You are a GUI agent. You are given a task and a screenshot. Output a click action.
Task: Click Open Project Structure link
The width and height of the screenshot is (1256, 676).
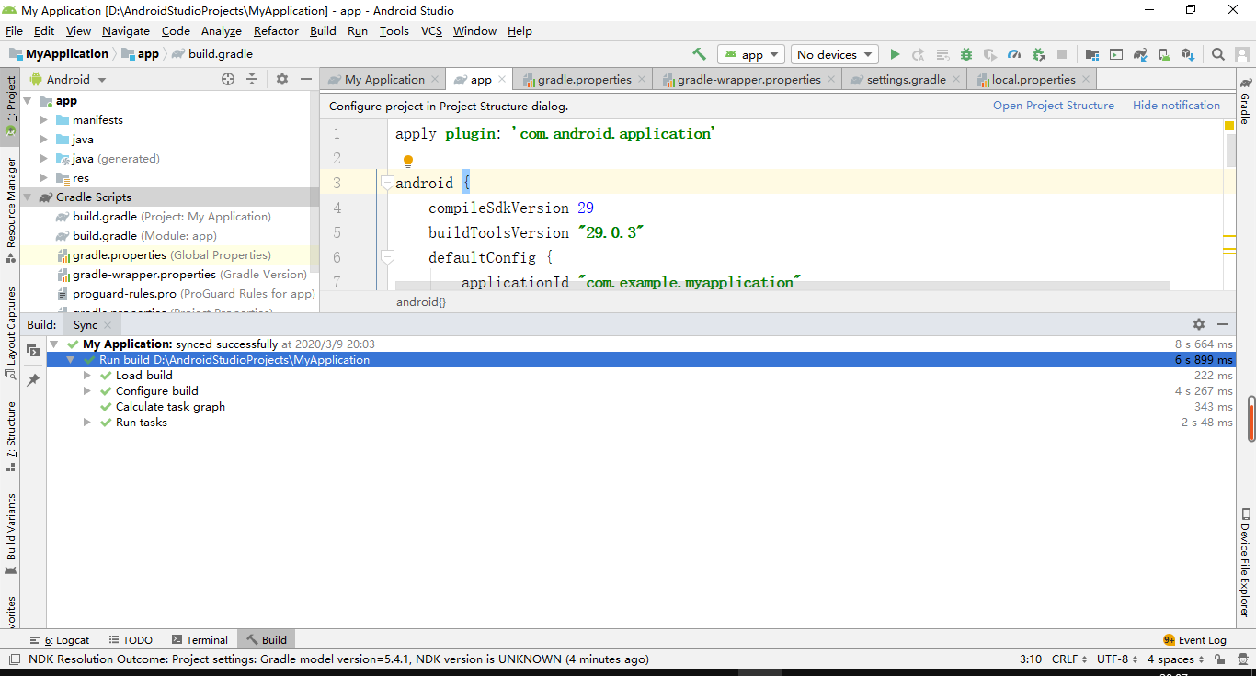[x=1053, y=105]
